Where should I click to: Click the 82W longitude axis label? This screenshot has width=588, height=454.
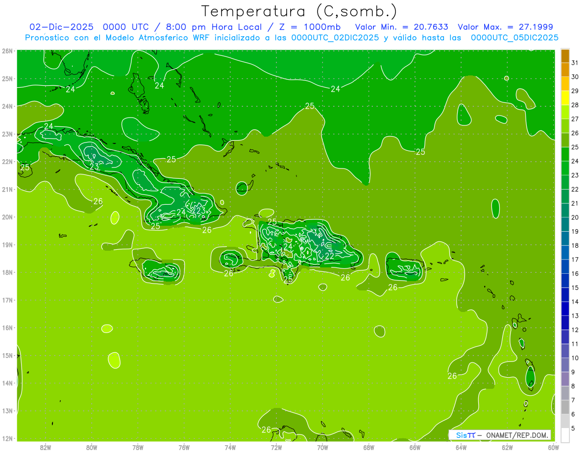click(x=46, y=447)
